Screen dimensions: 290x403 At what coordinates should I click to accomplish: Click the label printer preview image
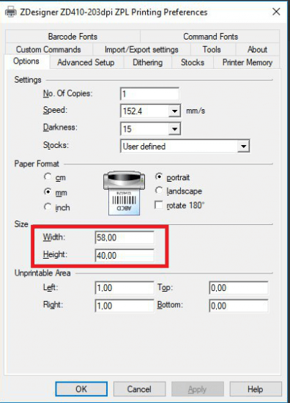point(124,193)
